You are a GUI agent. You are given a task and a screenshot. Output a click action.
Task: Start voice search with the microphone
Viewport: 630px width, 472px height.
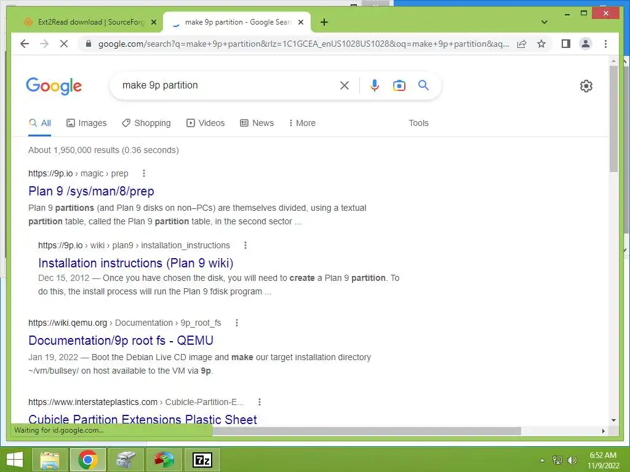(375, 85)
